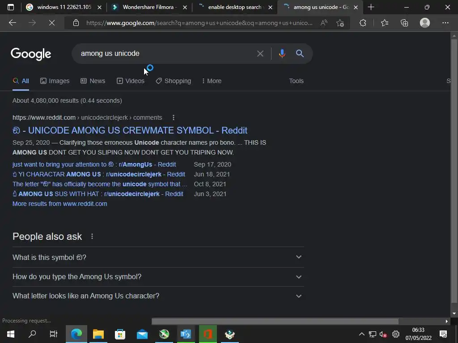Switch to Wondershare Filmora tab
458x343 pixels.
149,7
